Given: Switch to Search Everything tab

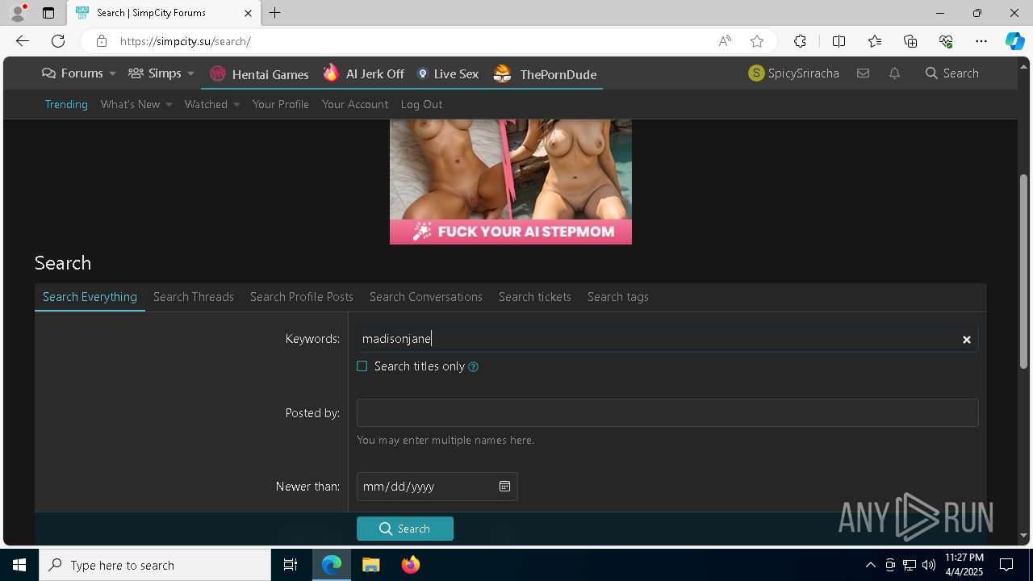Looking at the screenshot, I should coord(90,297).
